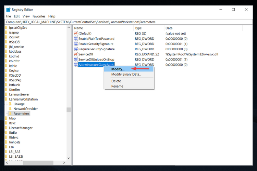This screenshot has height=171, width=257.
Task: Click the Name column header
Action: [x=103, y=28]
